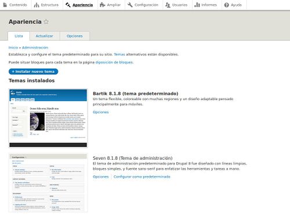Open the Ampliar menu label
The width and height of the screenshot is (290, 215).
(x=114, y=5)
